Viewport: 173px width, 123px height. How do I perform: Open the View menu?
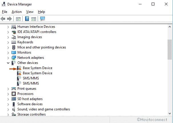[30, 12]
